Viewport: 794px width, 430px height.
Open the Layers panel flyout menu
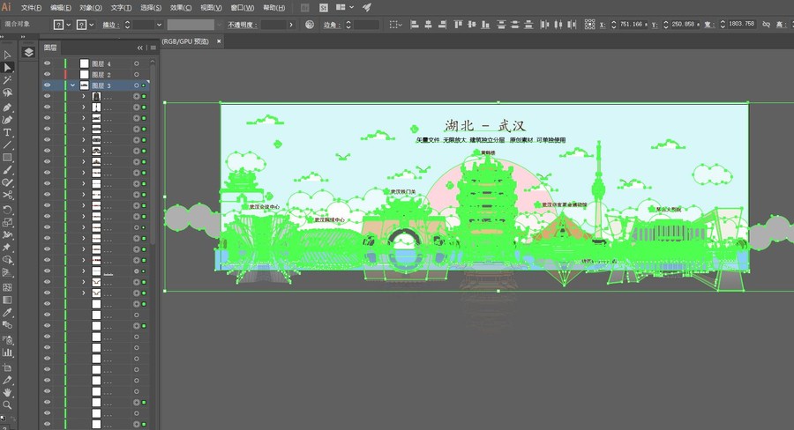[x=153, y=48]
